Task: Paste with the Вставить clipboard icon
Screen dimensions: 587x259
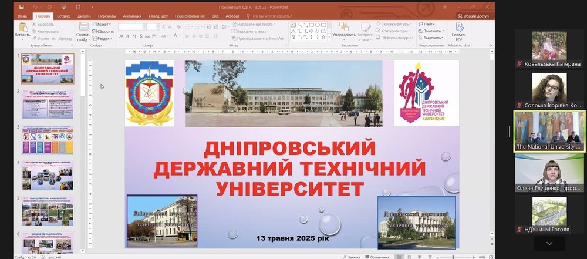Action: pos(22,31)
